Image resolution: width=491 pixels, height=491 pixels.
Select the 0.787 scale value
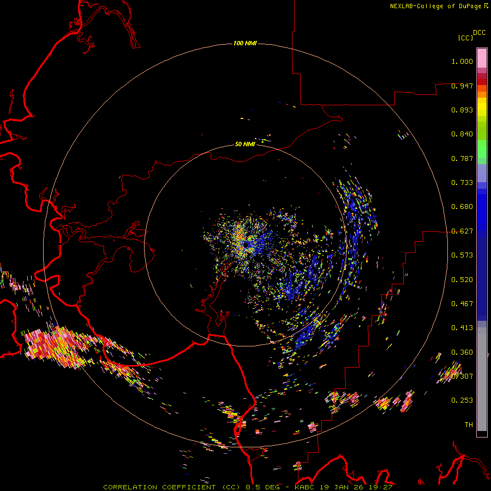tap(462, 158)
